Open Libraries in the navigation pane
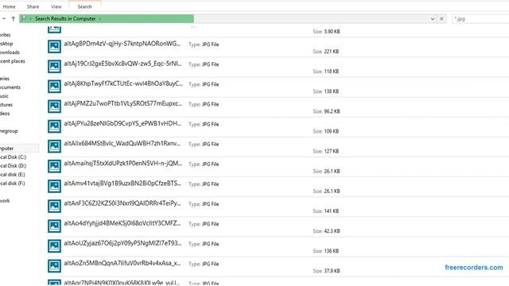 tap(5, 79)
